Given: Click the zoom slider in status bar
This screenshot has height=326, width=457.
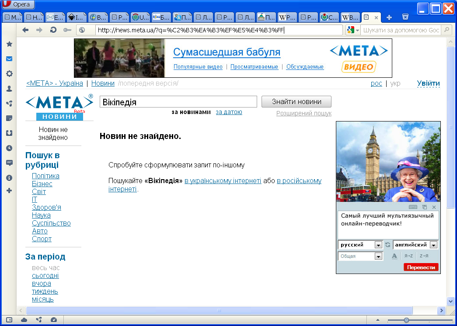Looking at the screenshot, I should 406,320.
